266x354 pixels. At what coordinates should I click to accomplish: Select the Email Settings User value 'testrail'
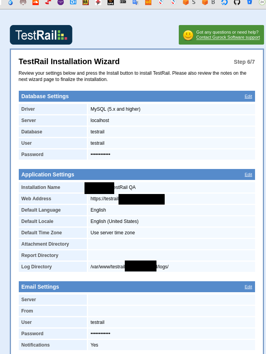97,322
